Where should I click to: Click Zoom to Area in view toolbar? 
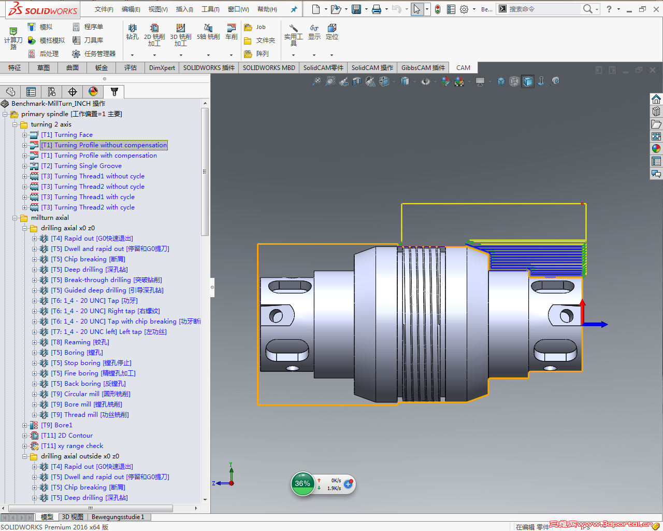point(330,81)
